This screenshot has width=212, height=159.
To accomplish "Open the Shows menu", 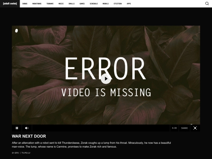I will (x=25, y=4).
